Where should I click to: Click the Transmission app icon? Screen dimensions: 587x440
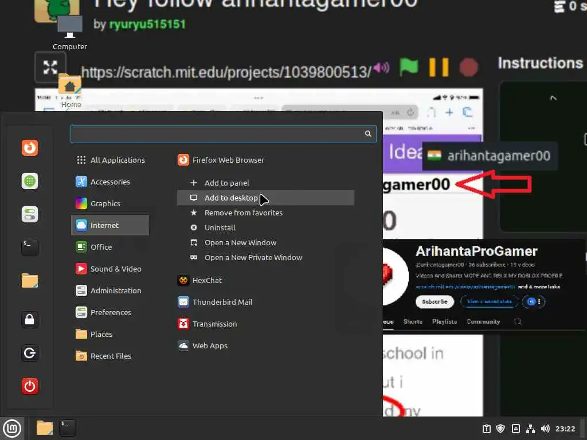click(183, 324)
